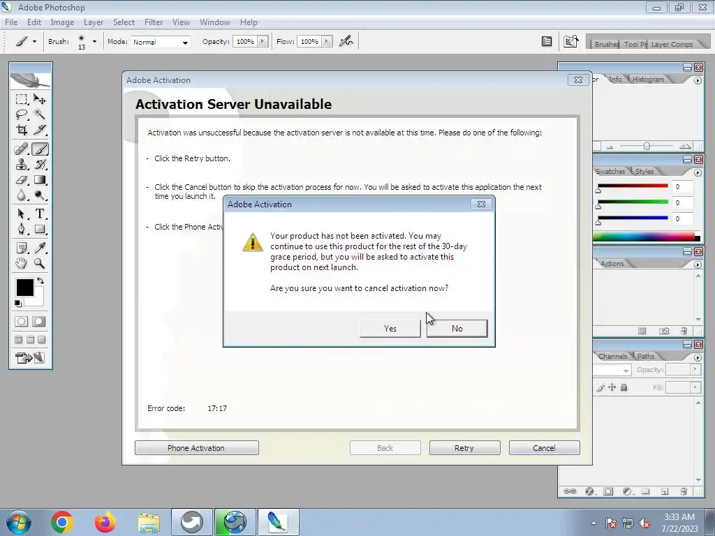715x536 pixels.
Task: Click Yes to cancel activation
Action: pos(390,329)
